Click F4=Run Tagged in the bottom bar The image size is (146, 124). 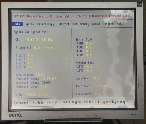(71, 102)
